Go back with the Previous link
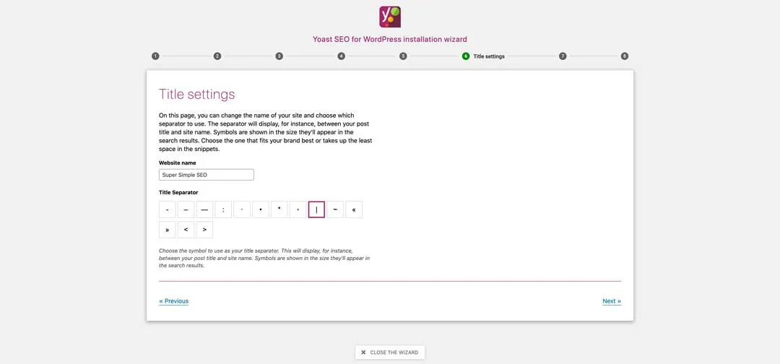The width and height of the screenshot is (780, 364). point(173,301)
